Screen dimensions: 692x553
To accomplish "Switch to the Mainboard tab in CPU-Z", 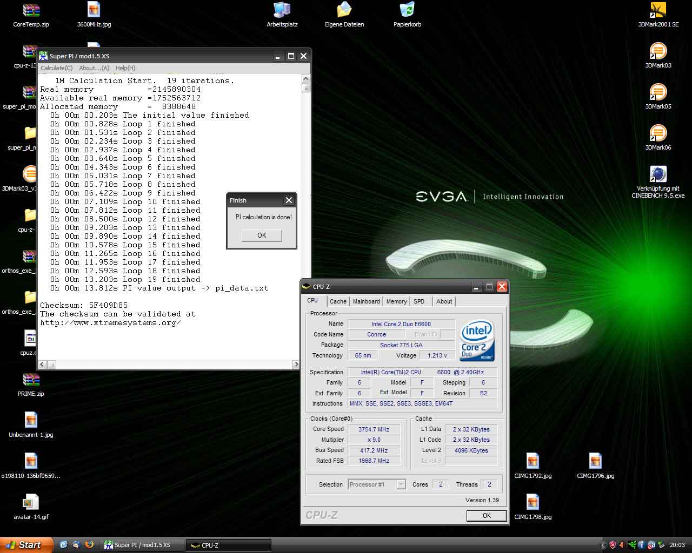I will tap(366, 301).
